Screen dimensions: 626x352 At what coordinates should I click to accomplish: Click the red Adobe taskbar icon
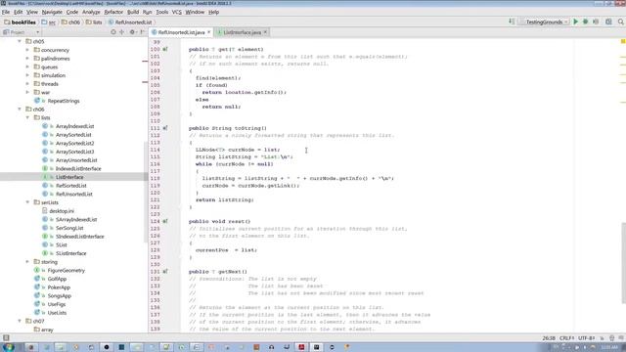[301, 347]
